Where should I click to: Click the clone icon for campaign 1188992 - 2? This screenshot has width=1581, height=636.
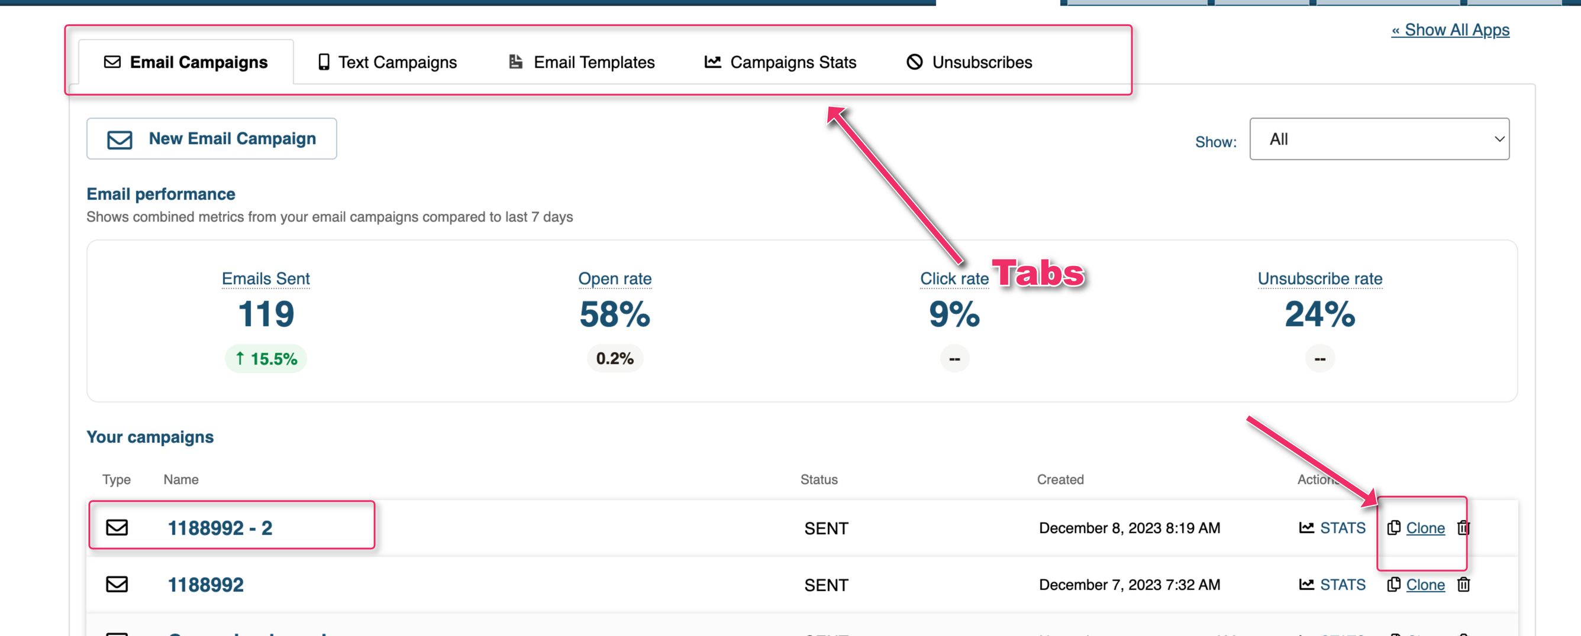(x=1394, y=527)
